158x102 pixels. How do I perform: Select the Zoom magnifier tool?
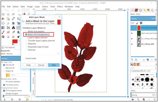(x=19, y=19)
